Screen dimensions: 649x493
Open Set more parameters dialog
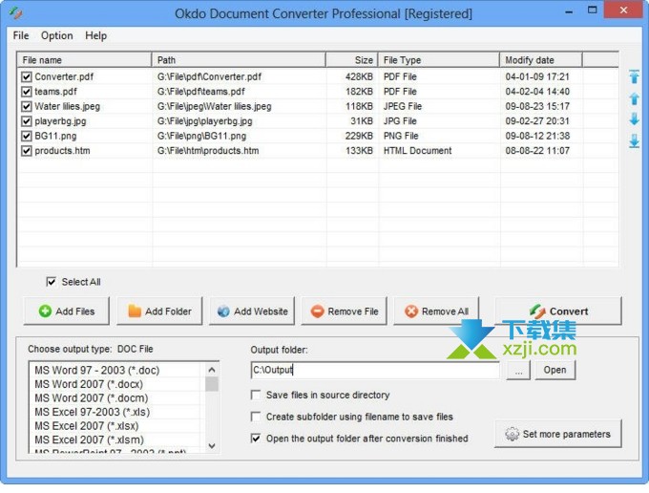558,434
